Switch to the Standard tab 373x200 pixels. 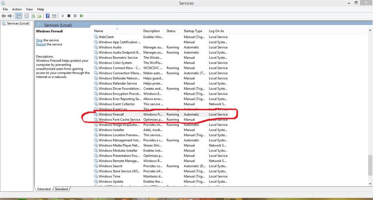tap(61, 189)
